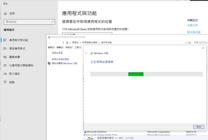Screen dimensions: 208x140
Task: Click the 取消 button in Windows 功能 dialog
Action: click(198, 127)
